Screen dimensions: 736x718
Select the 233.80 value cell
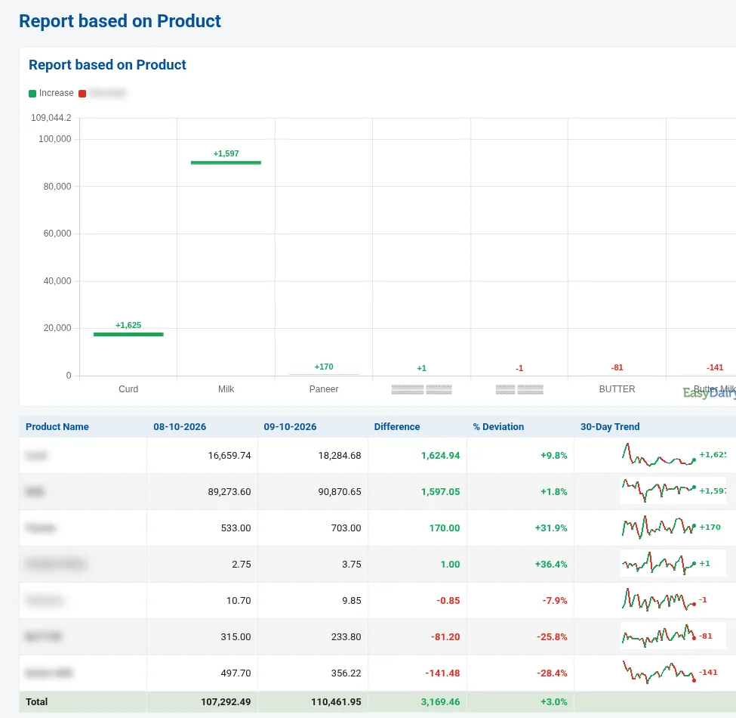pos(313,636)
